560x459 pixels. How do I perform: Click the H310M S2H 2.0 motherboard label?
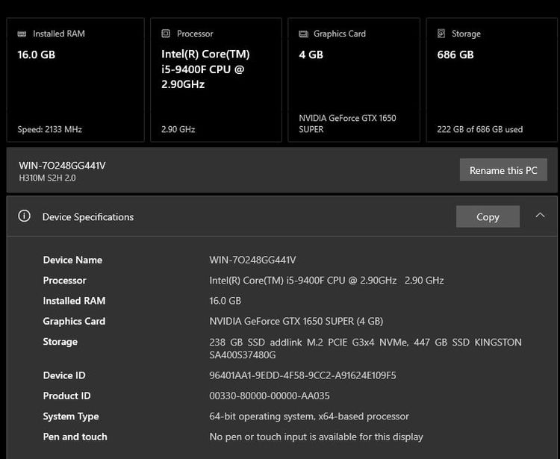pyautogui.click(x=47, y=178)
